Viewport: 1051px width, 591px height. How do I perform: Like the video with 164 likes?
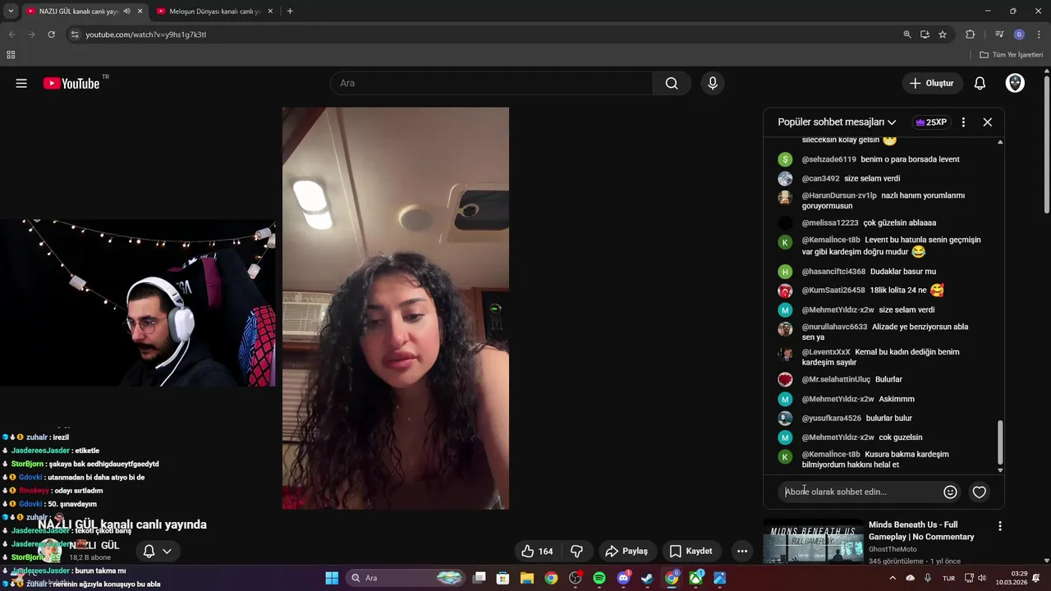(x=537, y=551)
